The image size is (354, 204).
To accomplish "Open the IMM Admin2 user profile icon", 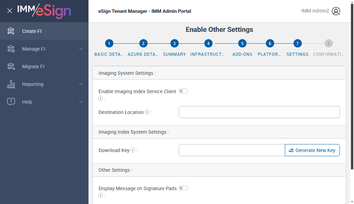I will [336, 11].
